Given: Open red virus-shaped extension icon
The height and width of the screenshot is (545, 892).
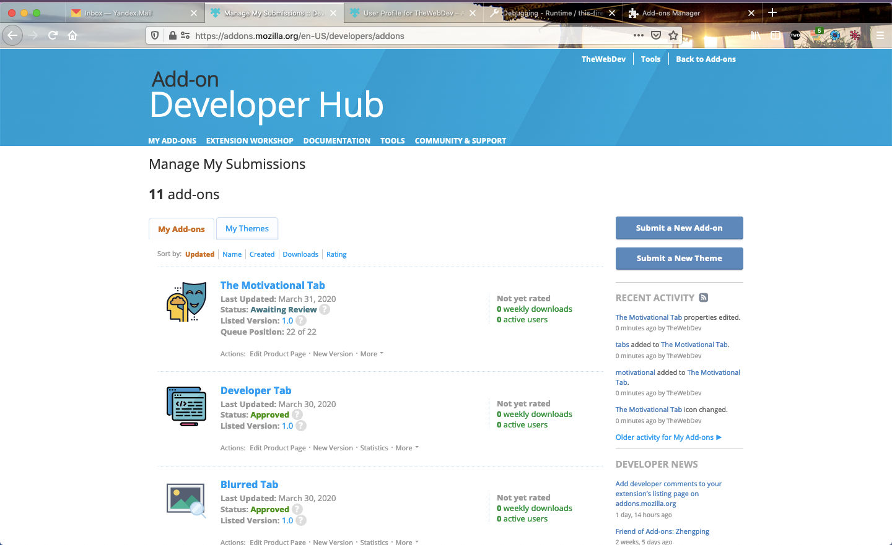Looking at the screenshot, I should tap(855, 35).
